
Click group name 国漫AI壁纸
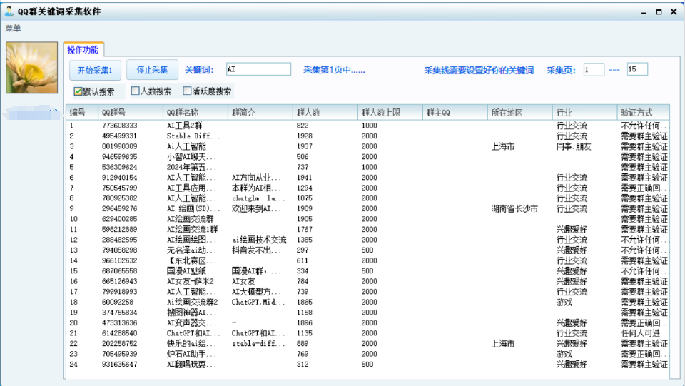tap(186, 270)
